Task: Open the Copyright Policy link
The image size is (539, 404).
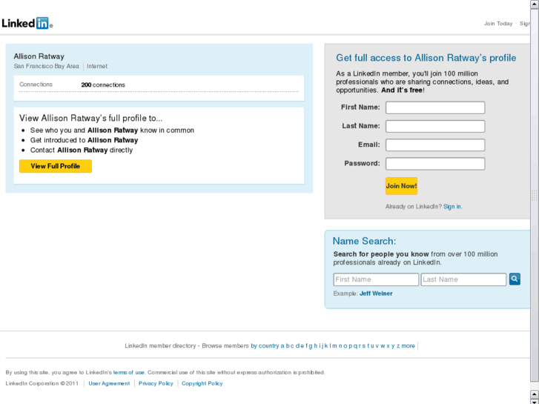Action: click(x=202, y=383)
